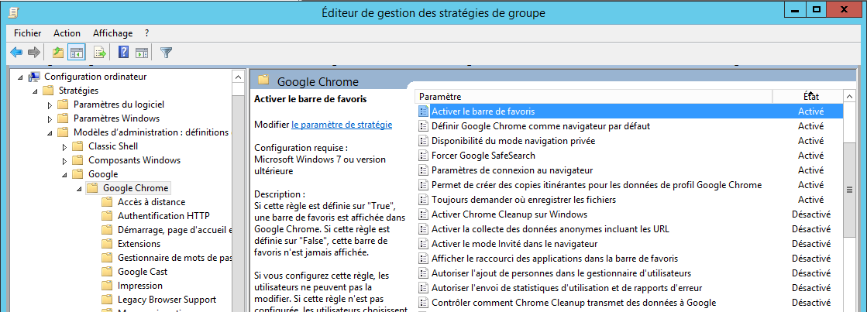The height and width of the screenshot is (312, 867).
Task: Click the Export list toolbar icon
Action: [x=99, y=53]
